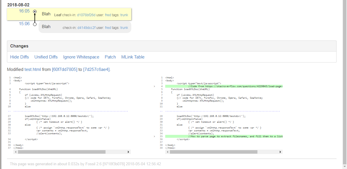Click Hide Diffs
The width and height of the screenshot is (347, 169).
point(19,57)
